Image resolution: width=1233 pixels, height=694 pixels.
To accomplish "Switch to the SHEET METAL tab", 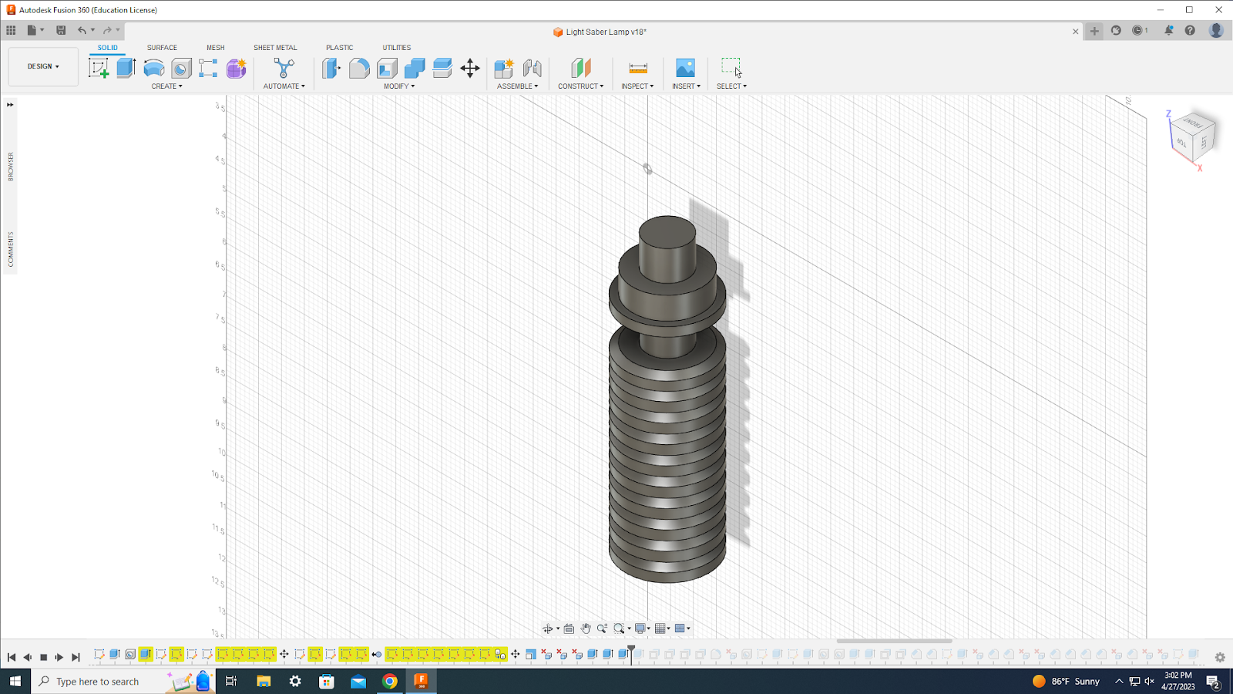I will [275, 48].
